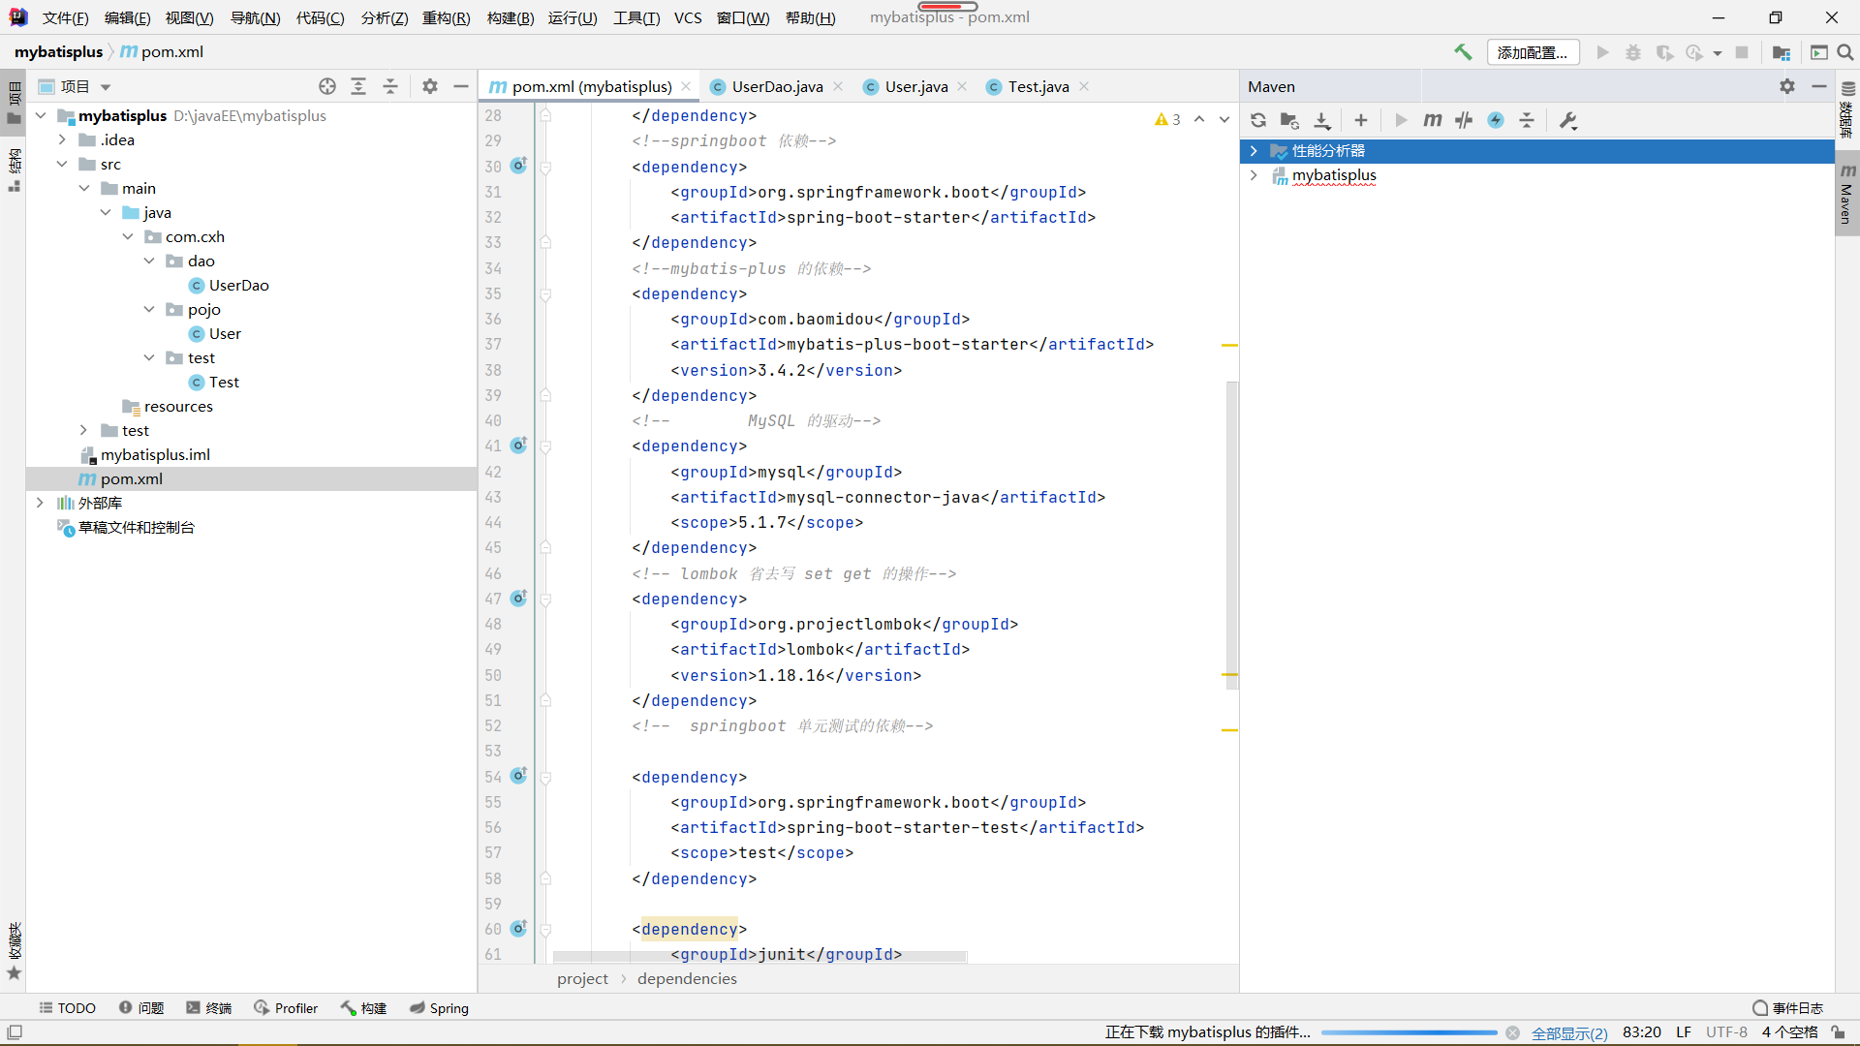Viewport: 1860px width, 1046px height.
Task: Click collapse all icon in Maven toolbar
Action: 1527,120
